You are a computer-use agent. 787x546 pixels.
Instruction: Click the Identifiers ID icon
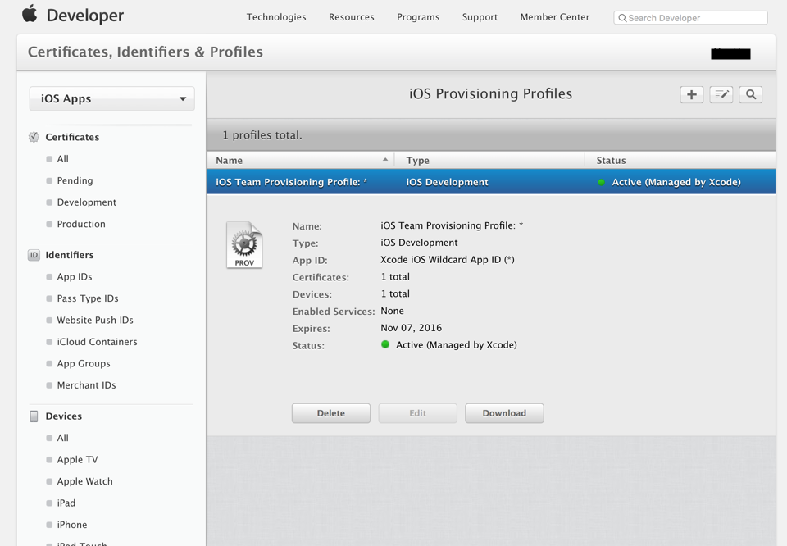pos(34,255)
